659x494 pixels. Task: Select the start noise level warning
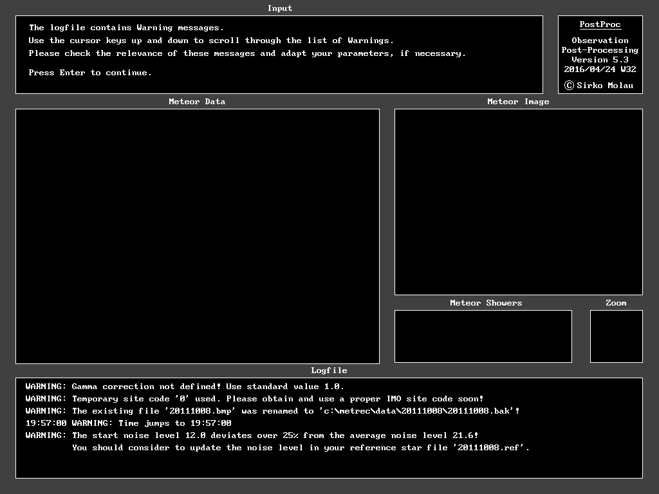click(252, 435)
